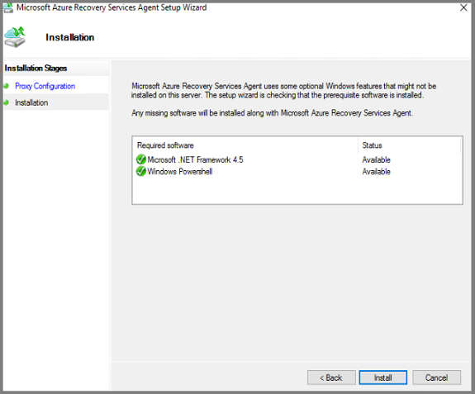Select the Installation stage in sidebar
Image resolution: width=475 pixels, height=394 pixels.
point(31,102)
